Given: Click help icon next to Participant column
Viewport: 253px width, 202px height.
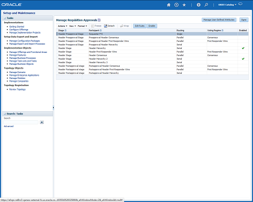Looking at the screenshot, I should (x=101, y=30).
